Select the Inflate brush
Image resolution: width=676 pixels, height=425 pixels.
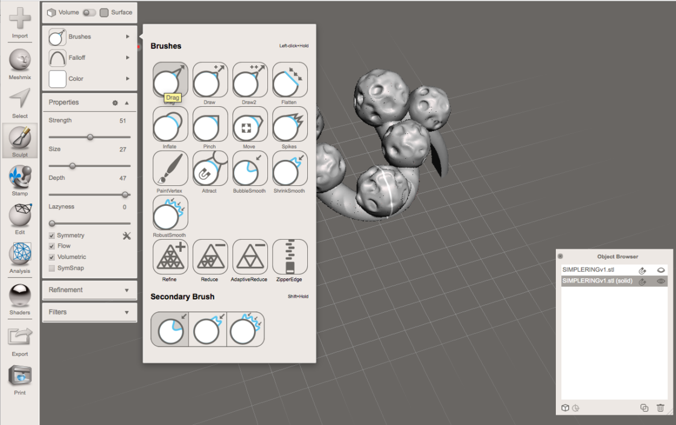tap(170, 124)
